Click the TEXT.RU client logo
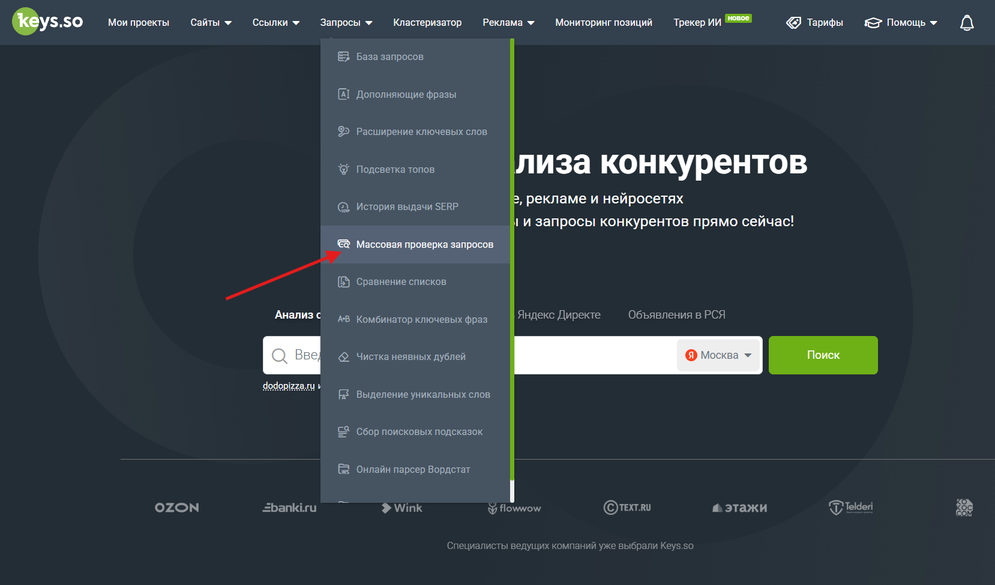Image resolution: width=995 pixels, height=585 pixels. (627, 508)
